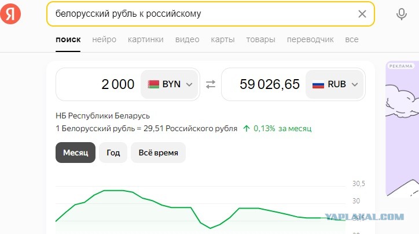Viewport: 419px width, 234px height.
Task: Open the Реклама advertisement banner
Action: (x=402, y=129)
